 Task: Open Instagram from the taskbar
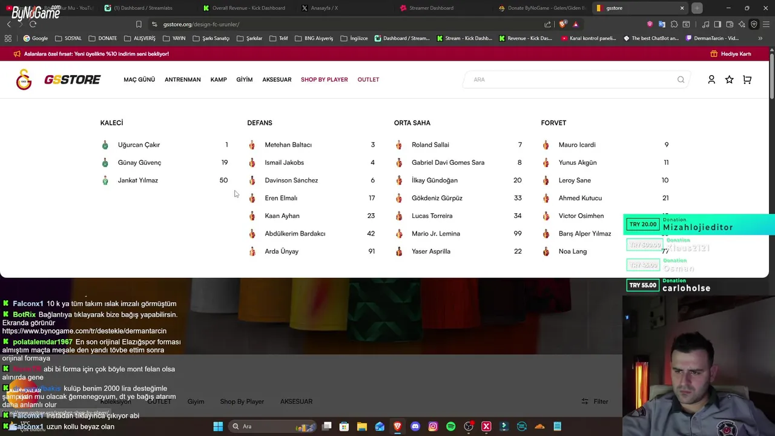coord(433,426)
